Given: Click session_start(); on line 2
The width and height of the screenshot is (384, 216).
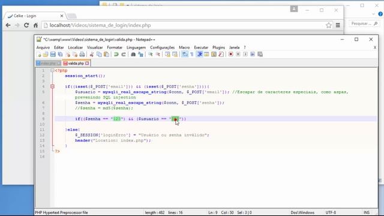Looking at the screenshot, I should click(85, 76).
